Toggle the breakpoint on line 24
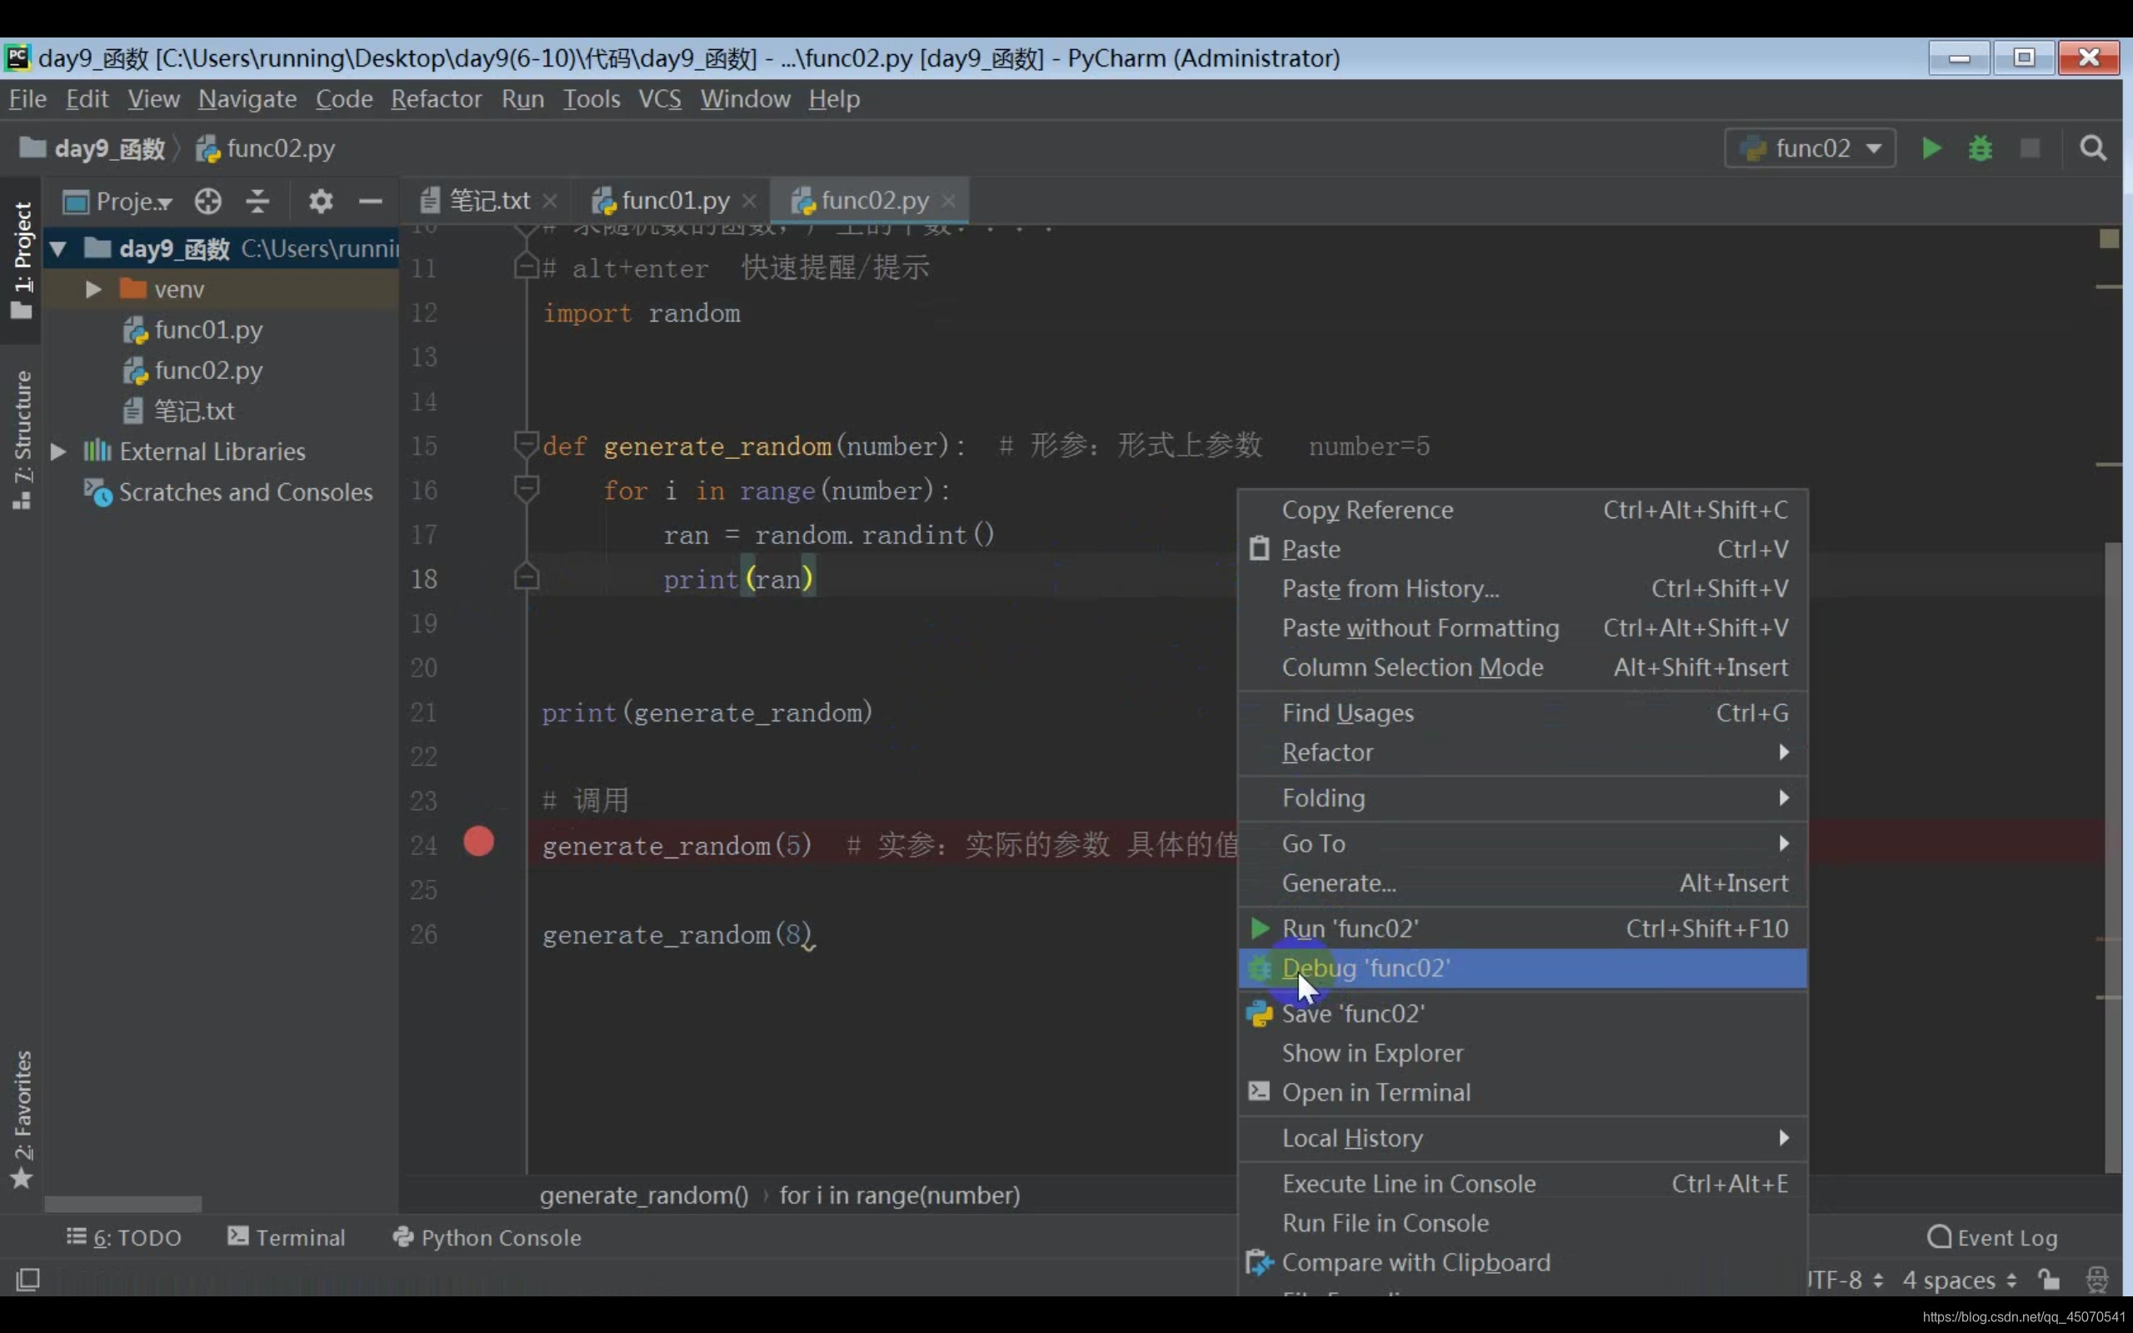 478,843
